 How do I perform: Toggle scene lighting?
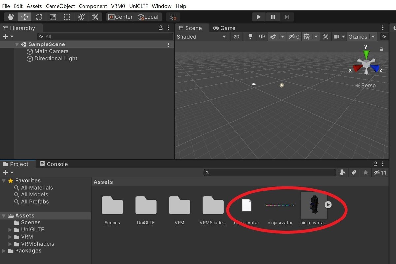tap(250, 37)
